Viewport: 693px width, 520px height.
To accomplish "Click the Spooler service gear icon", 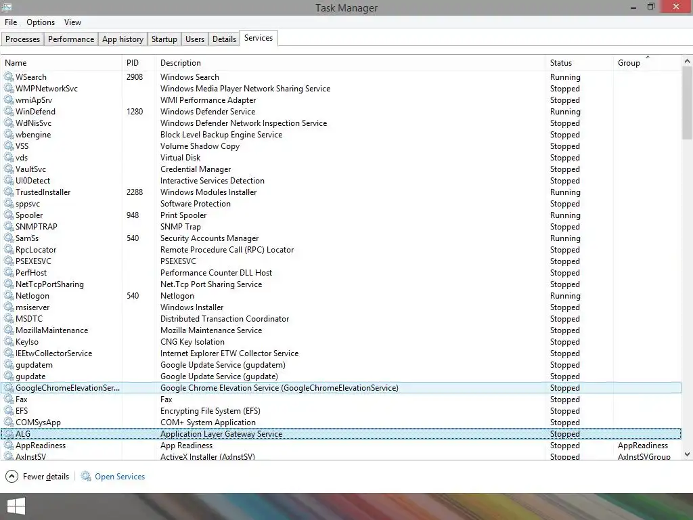I will (8, 215).
